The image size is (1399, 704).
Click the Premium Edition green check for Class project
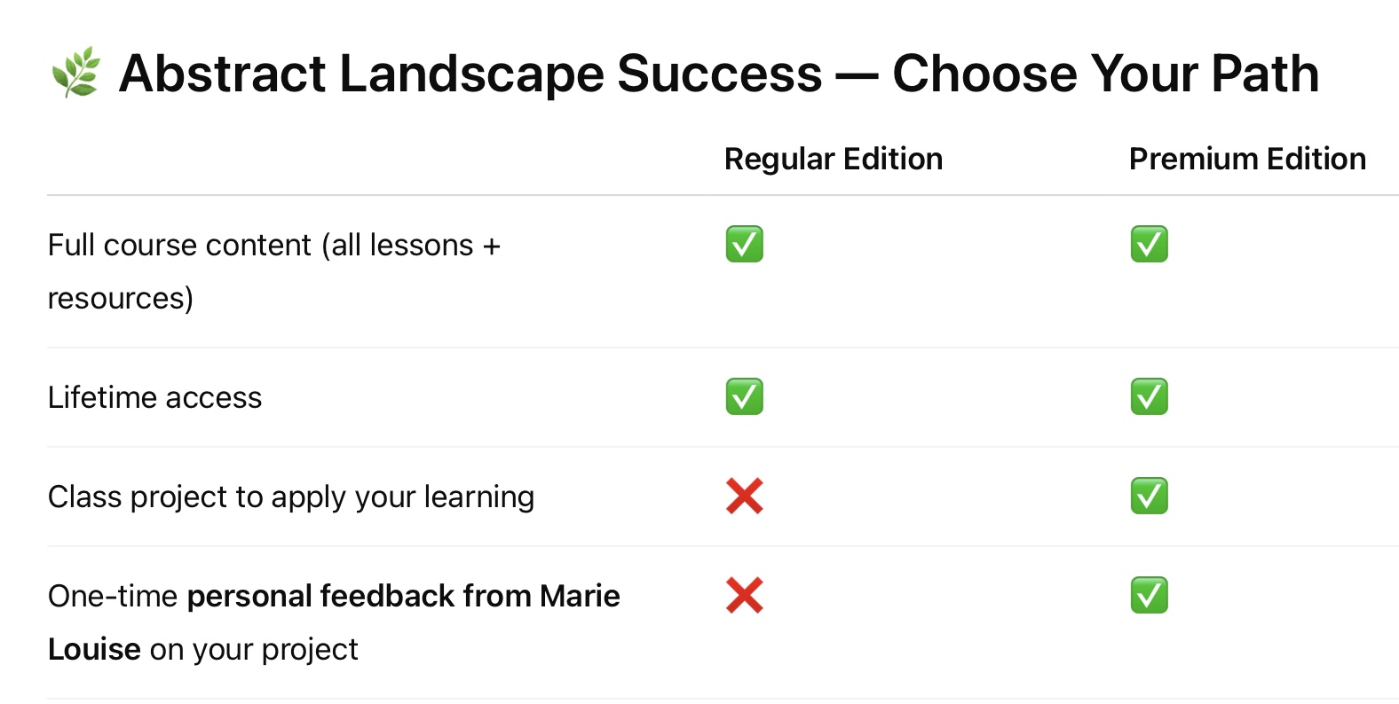click(x=1149, y=496)
